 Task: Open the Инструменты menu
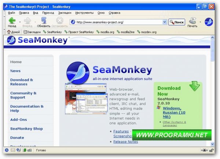(x=84, y=13)
